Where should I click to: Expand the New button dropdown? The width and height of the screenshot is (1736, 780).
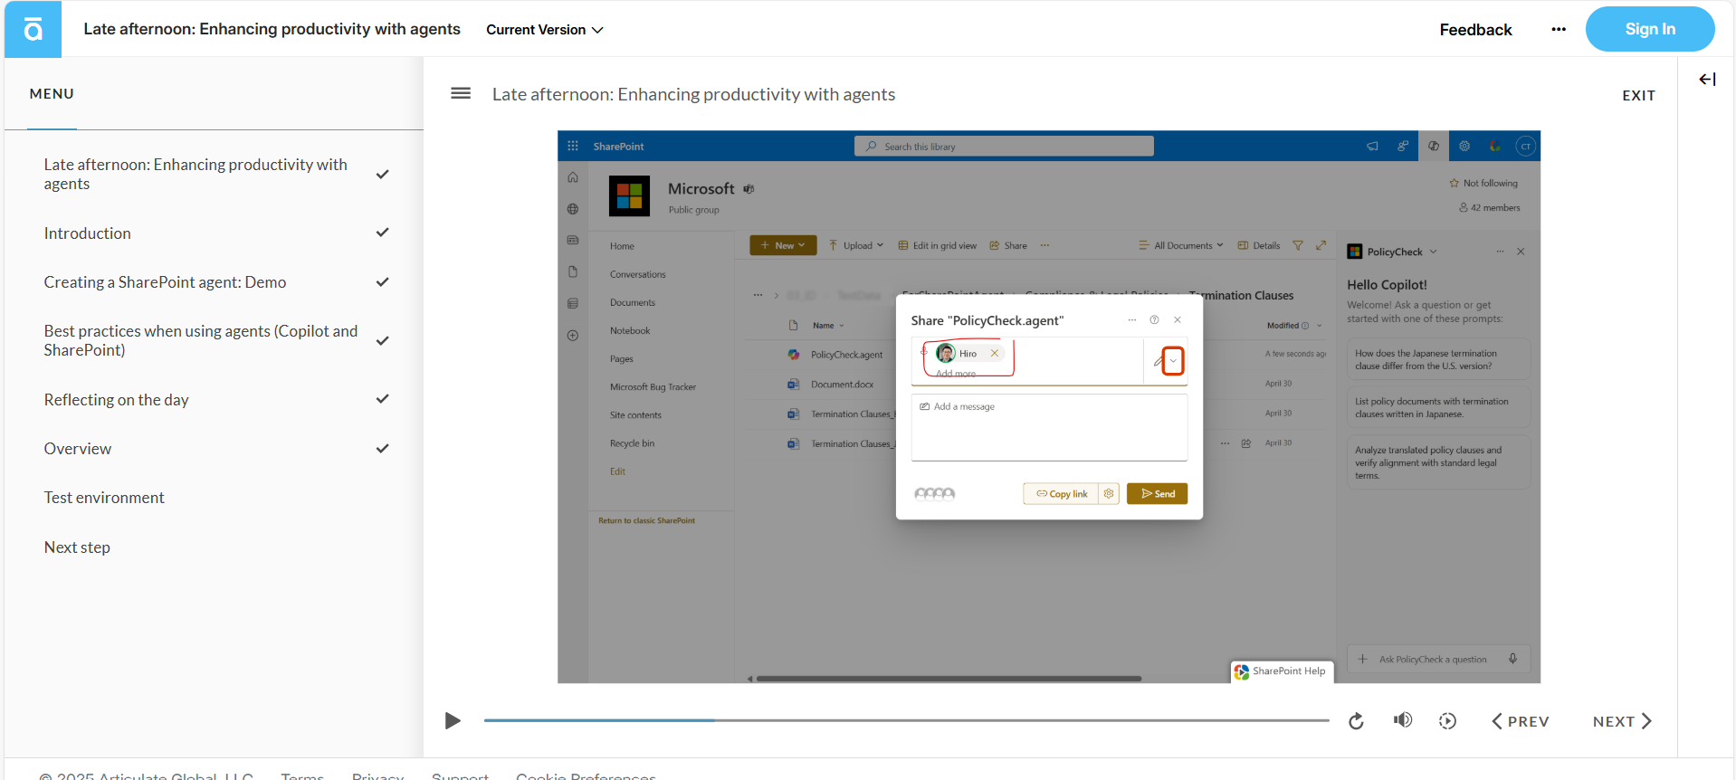tap(801, 245)
